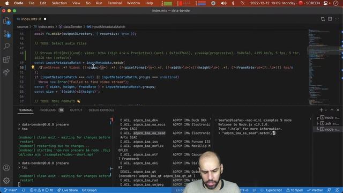Open the Manage gear icon

point(6,181)
